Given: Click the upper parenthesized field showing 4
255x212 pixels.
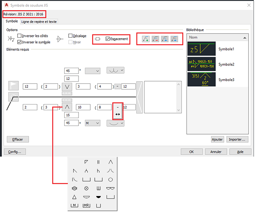Looking at the screenshot, I should (104, 87).
